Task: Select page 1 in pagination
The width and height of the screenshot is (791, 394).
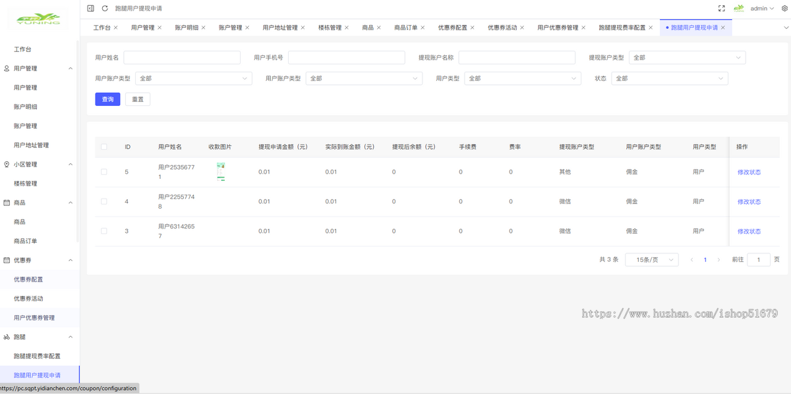Action: point(705,260)
